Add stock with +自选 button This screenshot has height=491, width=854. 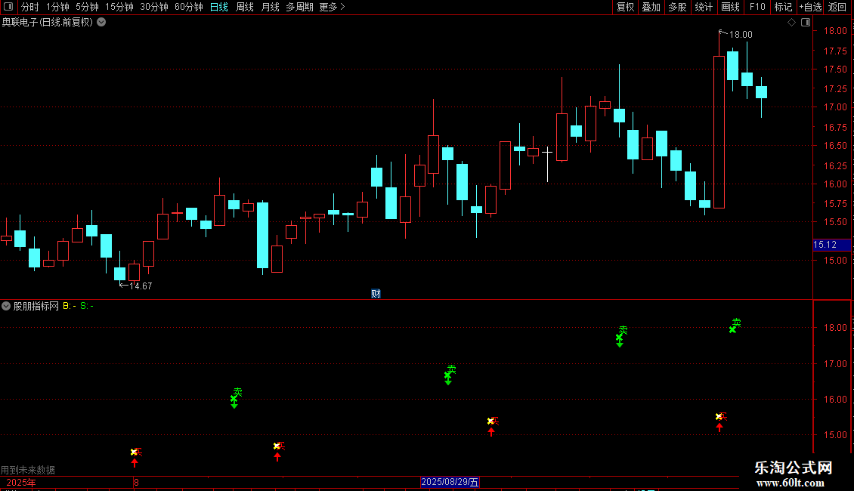pyautogui.click(x=810, y=7)
